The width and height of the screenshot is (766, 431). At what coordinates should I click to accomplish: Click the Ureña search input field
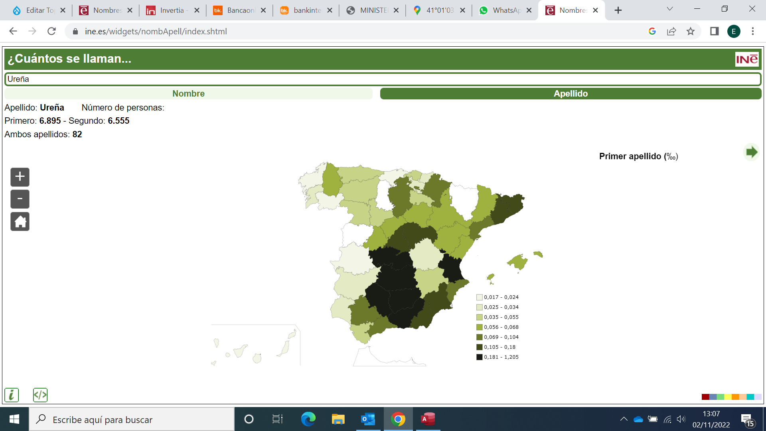(382, 79)
